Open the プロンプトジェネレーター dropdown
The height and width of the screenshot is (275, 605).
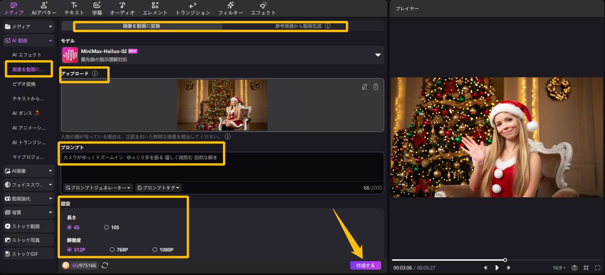pyautogui.click(x=98, y=188)
